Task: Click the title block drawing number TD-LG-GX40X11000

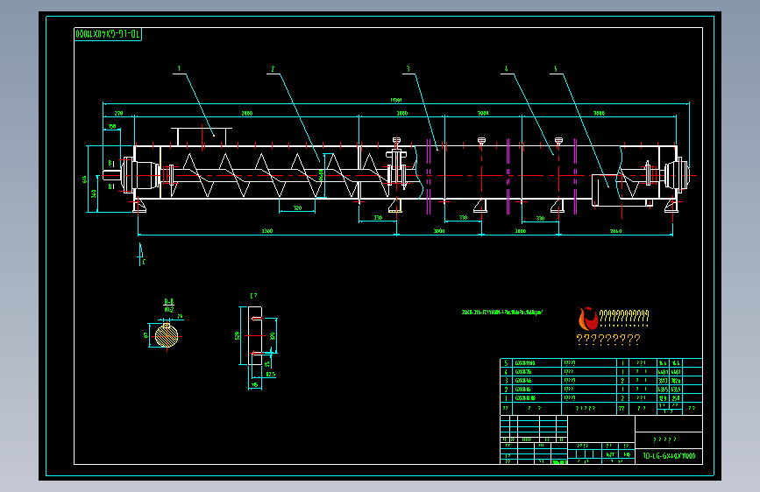Action: click(x=669, y=456)
